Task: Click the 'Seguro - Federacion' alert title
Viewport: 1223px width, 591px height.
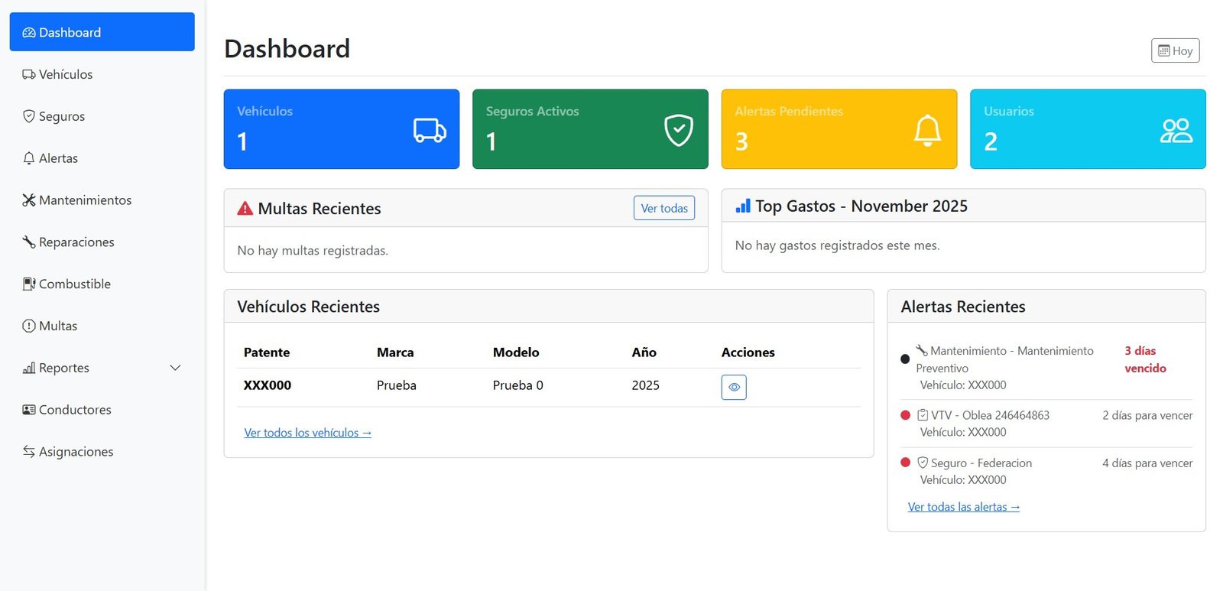Action: click(981, 463)
